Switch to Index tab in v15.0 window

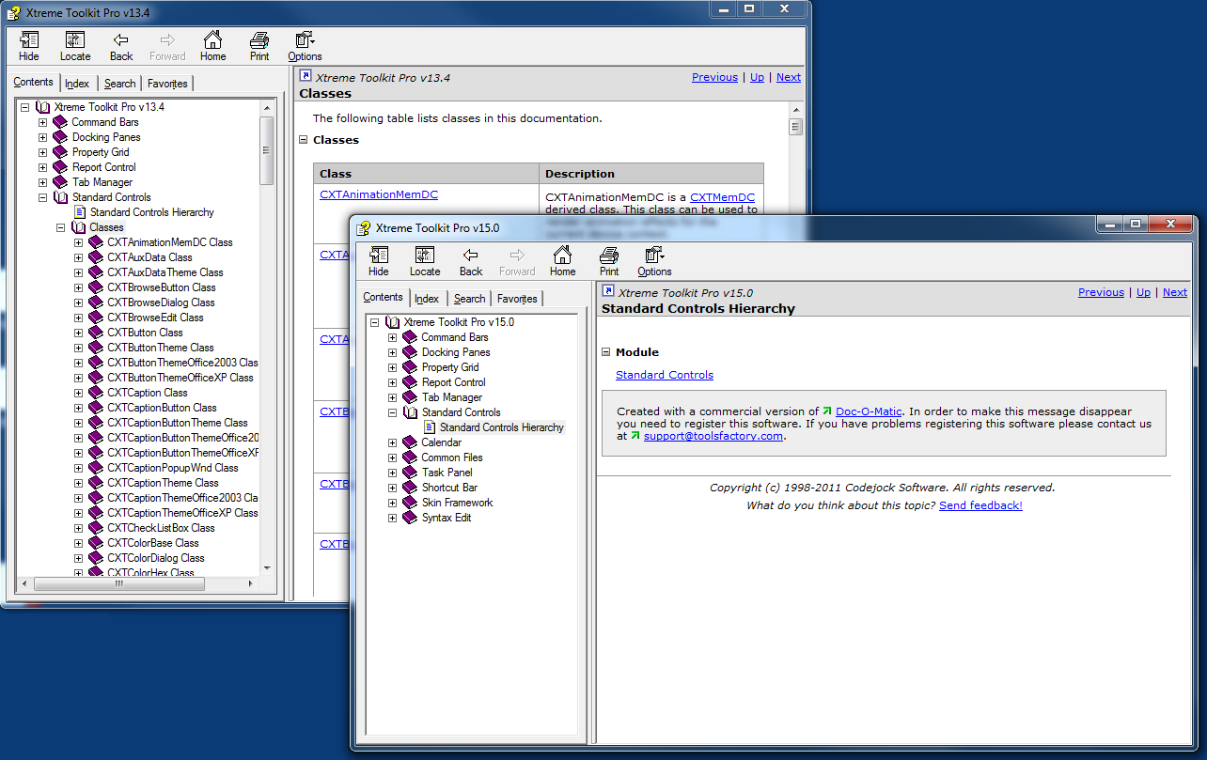(427, 299)
